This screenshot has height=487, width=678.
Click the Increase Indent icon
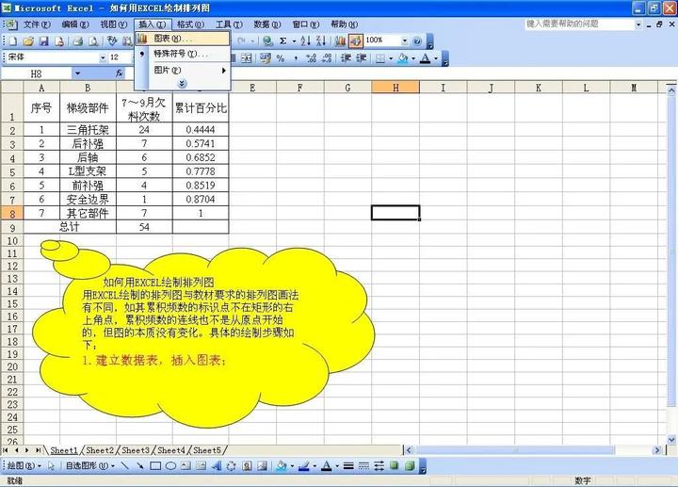(362, 58)
